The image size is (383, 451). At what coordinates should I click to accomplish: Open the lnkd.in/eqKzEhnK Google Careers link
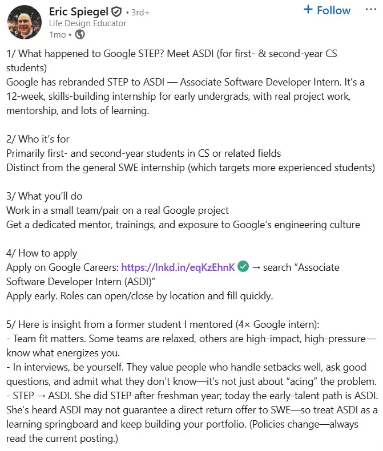pyautogui.click(x=178, y=267)
